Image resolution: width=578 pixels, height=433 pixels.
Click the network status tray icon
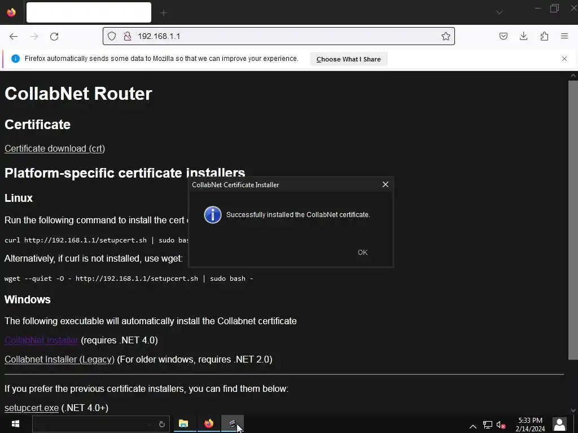pos(487,425)
